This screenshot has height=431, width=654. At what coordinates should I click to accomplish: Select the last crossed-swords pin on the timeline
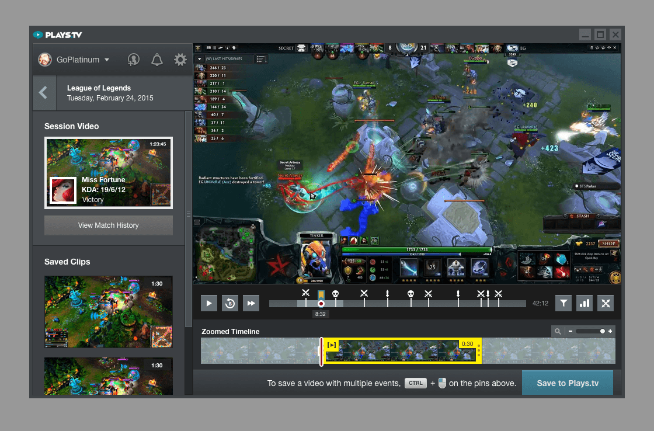[499, 294]
